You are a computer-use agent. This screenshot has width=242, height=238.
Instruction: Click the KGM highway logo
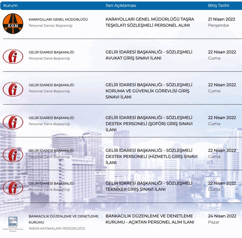coord(13,23)
